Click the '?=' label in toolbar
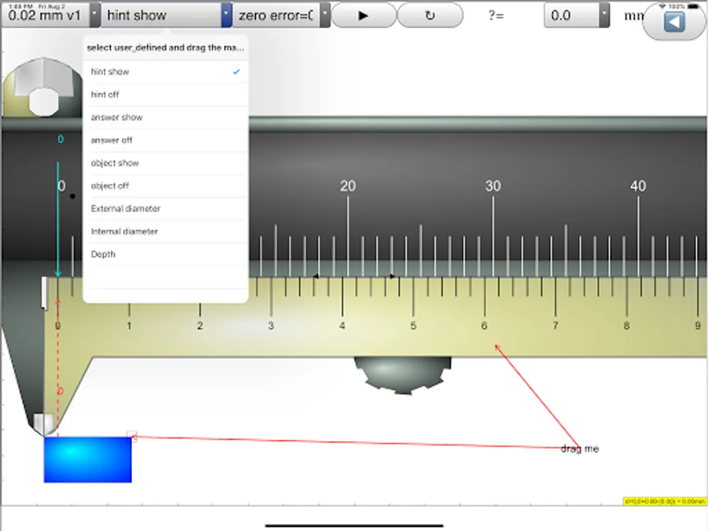This screenshot has height=531, width=708. coord(496,15)
